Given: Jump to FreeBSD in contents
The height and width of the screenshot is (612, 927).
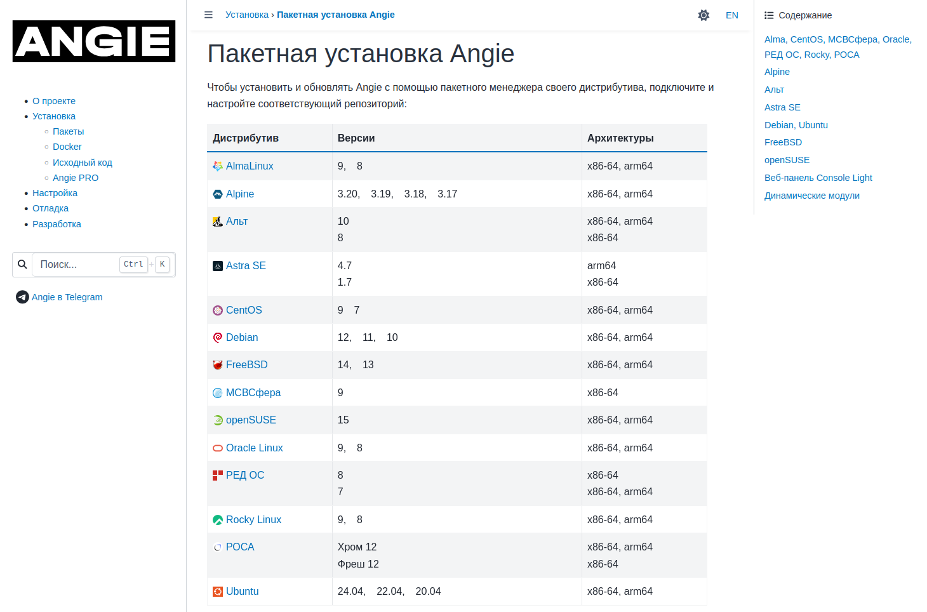Looking at the screenshot, I should click(x=783, y=142).
